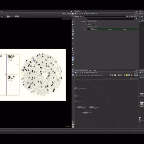
Task: Go back in the parameter pane path bar
Action: 76,14
